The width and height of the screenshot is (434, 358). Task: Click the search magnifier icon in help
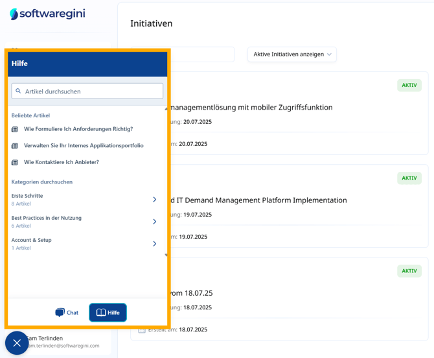click(x=18, y=91)
